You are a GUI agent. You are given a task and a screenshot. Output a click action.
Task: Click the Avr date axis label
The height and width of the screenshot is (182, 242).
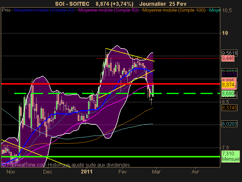pos(195,172)
